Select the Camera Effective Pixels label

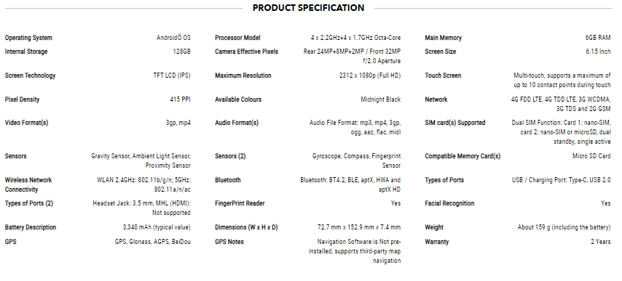click(247, 52)
